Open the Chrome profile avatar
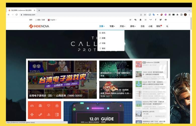 click(185, 15)
